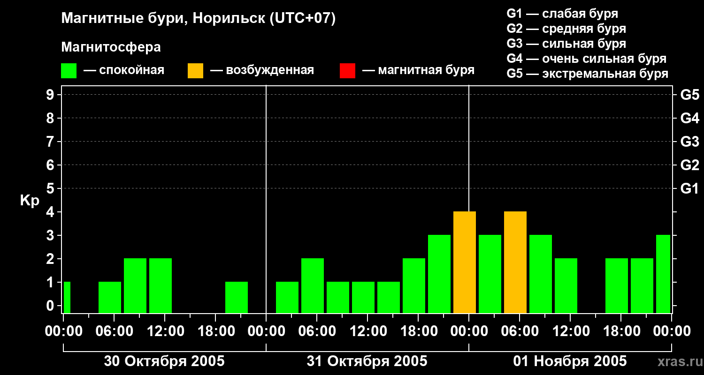
Task: Click the green Kp 3 bar just before the first orange bar
Action: point(439,274)
